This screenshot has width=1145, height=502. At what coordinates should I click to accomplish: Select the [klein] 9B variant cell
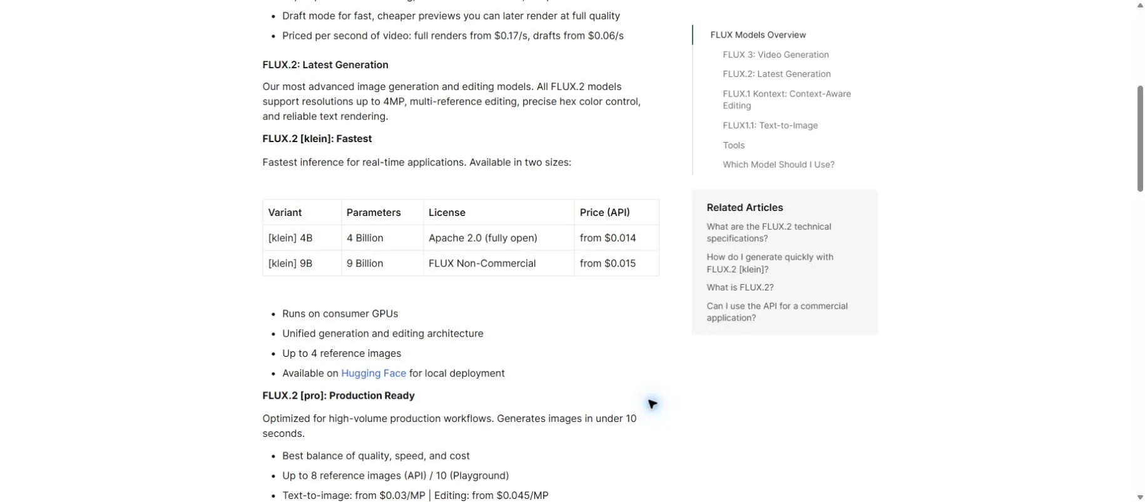pos(302,264)
